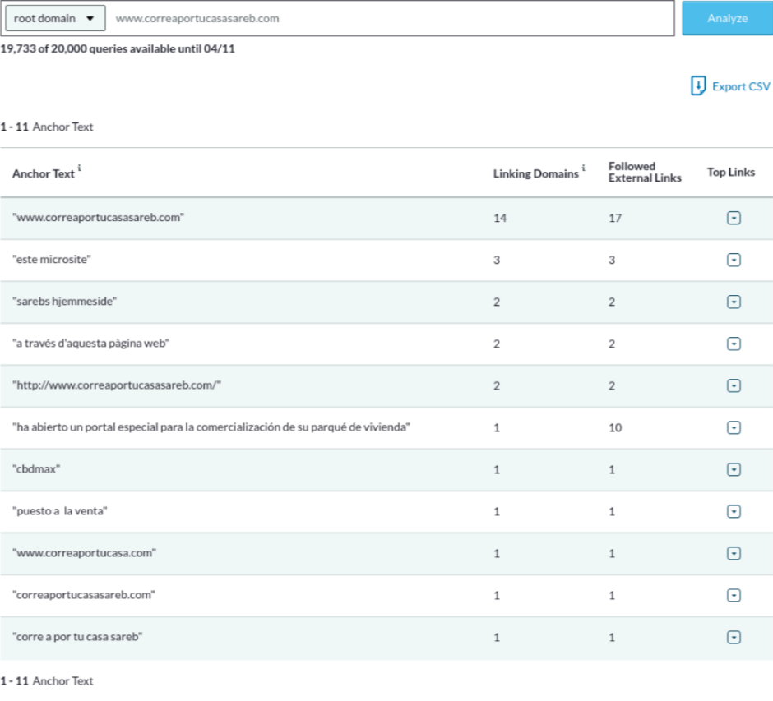Expand top links for "este microsite"
This screenshot has width=773, height=701.
[x=734, y=260]
